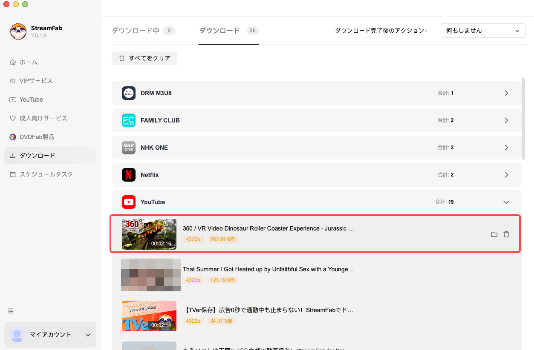Viewport: 534px width, 350px height.
Task: Click the YouTube 合計: 19 count
Action: point(444,202)
